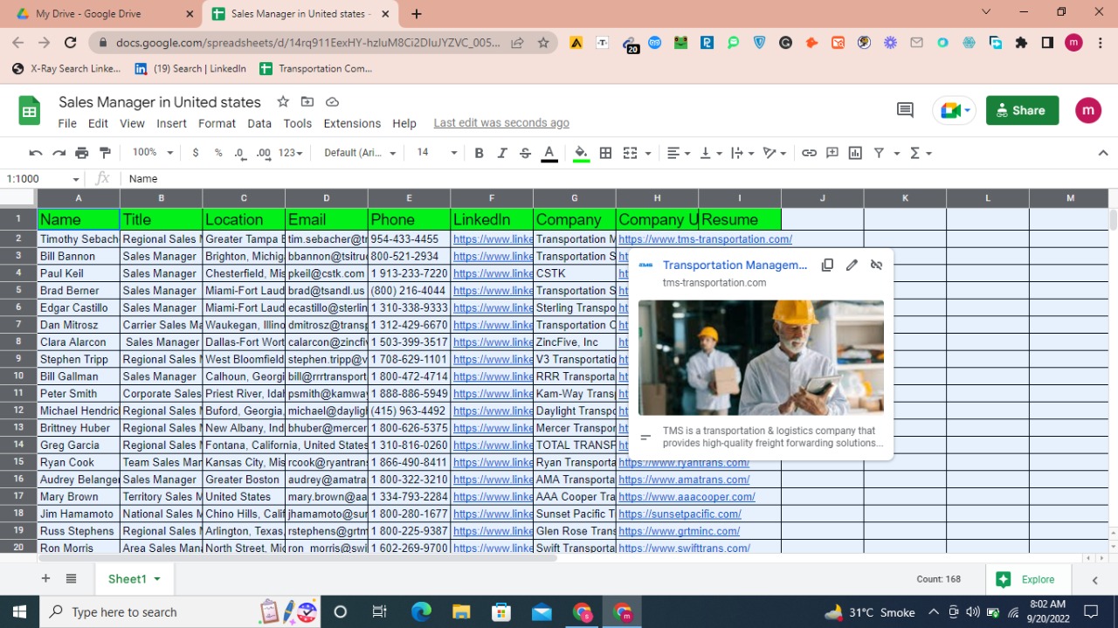Open the amatrans.com company link

[x=684, y=480]
